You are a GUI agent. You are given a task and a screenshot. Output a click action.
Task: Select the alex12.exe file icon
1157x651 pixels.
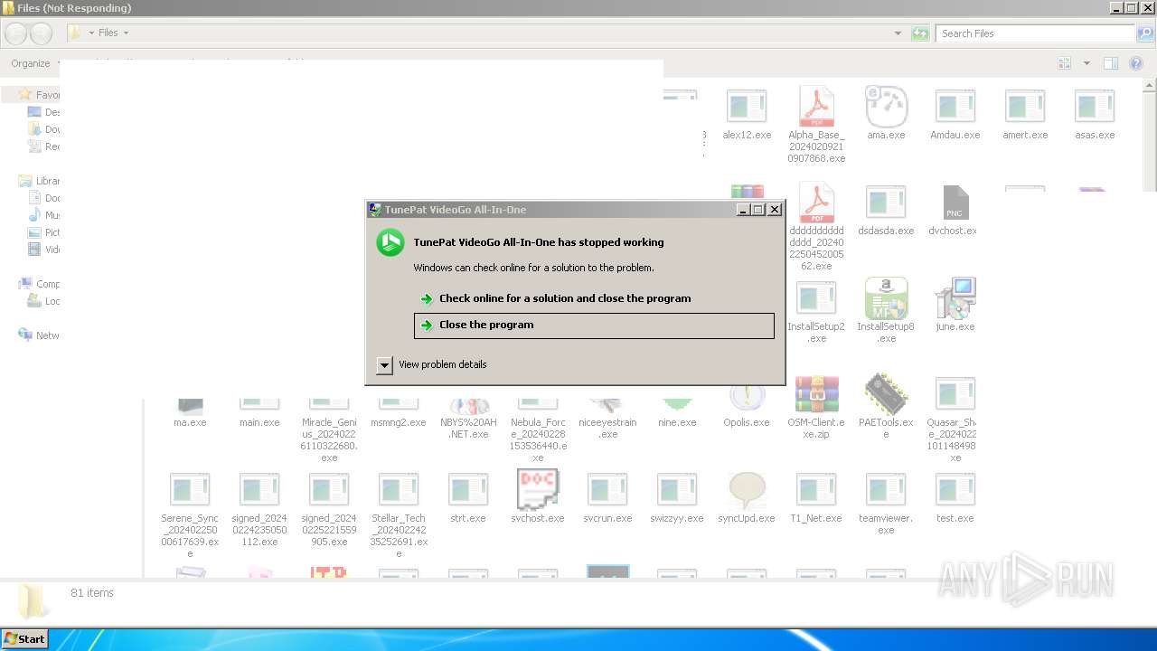click(747, 107)
